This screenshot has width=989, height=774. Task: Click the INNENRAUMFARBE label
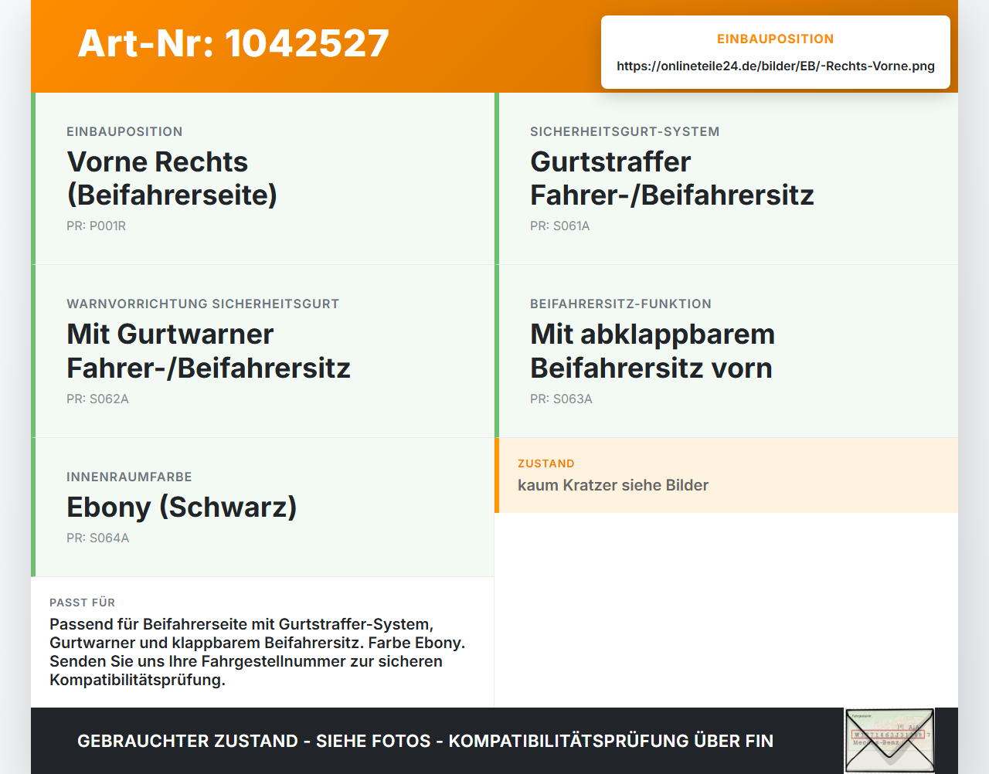click(x=129, y=477)
